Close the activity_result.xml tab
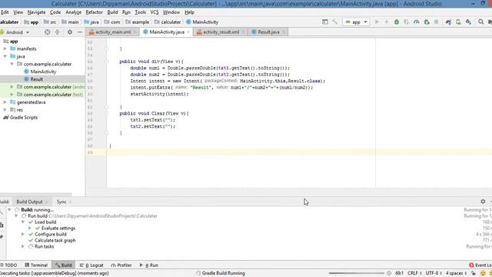Viewport: 492px width, 277px height. pos(243,32)
